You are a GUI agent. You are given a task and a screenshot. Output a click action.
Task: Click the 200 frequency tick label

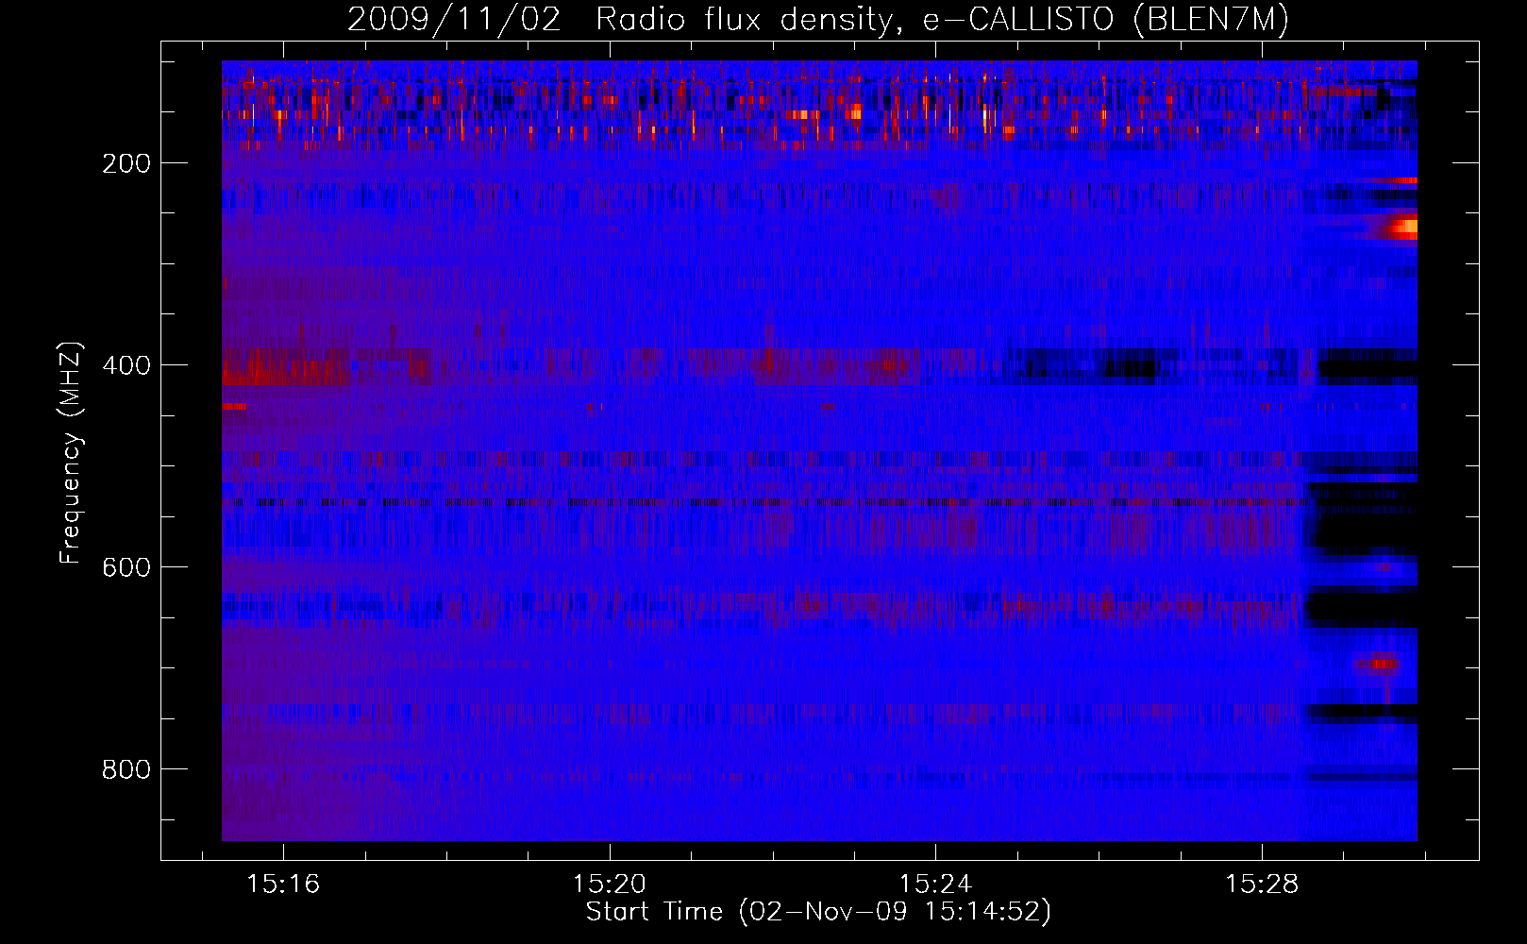[x=126, y=163]
